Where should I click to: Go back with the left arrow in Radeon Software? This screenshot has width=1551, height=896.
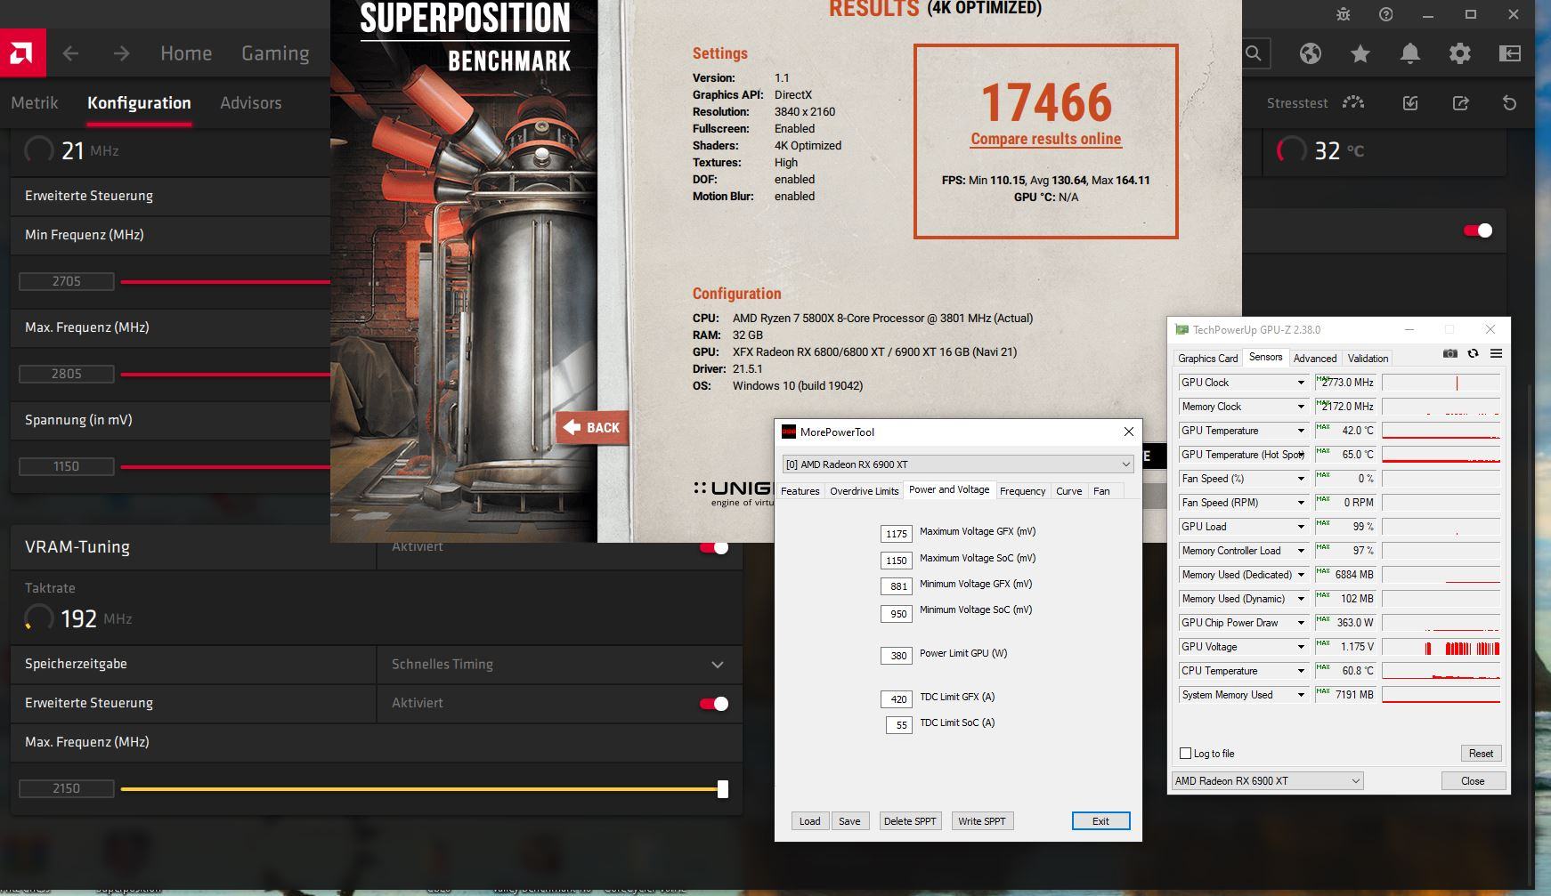pyautogui.click(x=70, y=53)
